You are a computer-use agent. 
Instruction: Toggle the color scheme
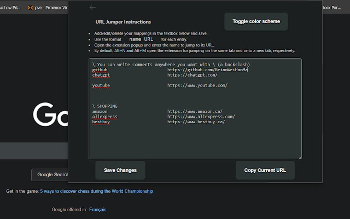tap(256, 21)
